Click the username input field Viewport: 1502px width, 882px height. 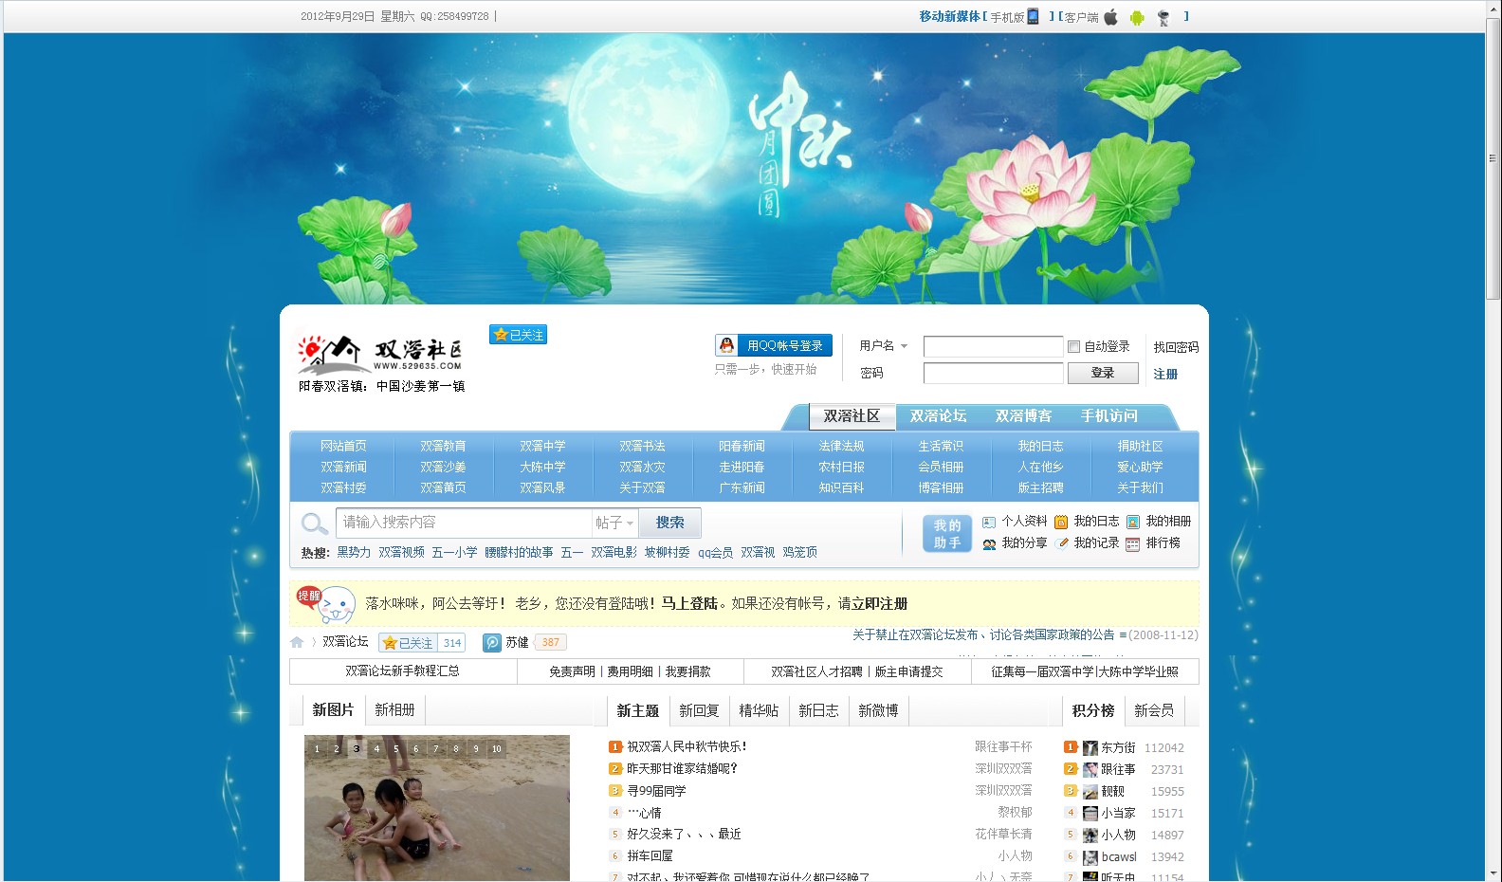click(993, 346)
